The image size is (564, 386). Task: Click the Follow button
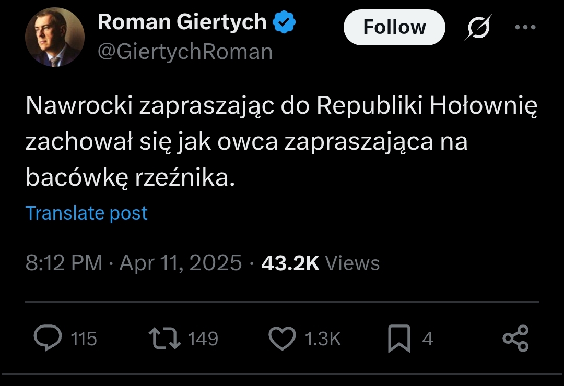(394, 27)
